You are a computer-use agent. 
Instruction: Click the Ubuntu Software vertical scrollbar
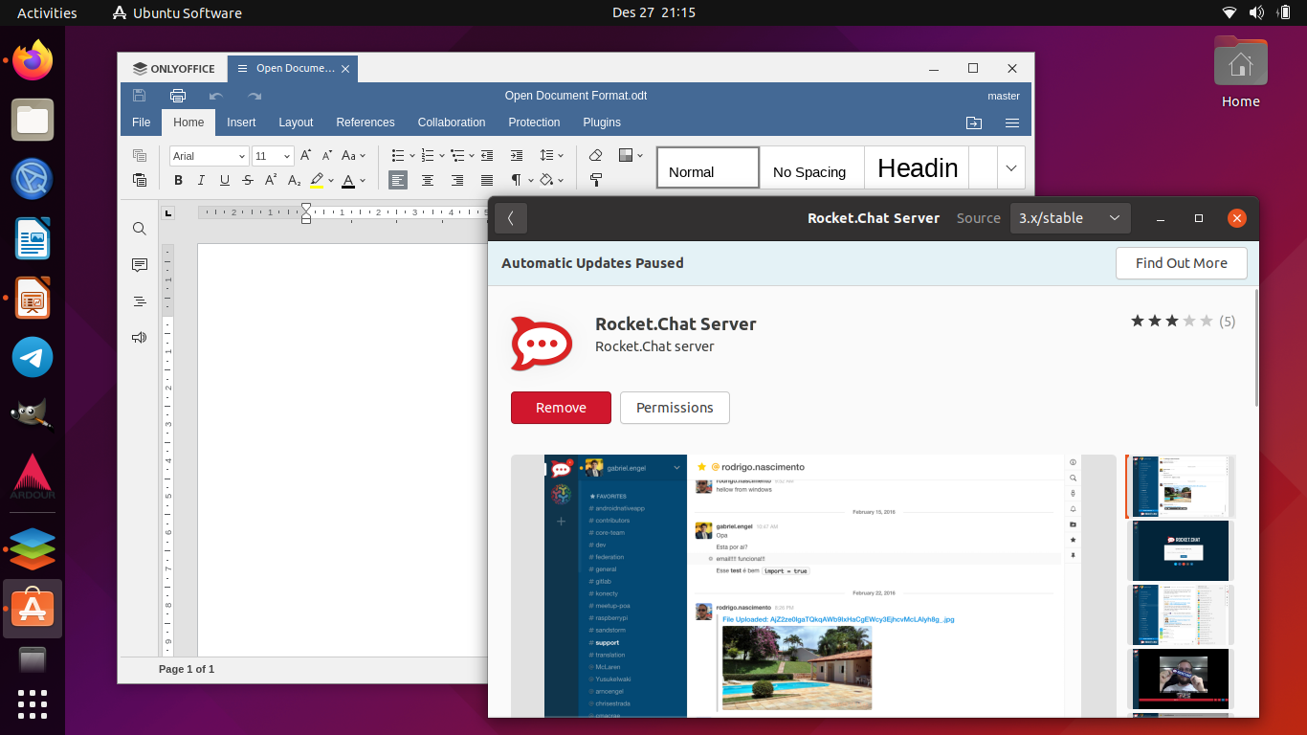[1256, 346]
